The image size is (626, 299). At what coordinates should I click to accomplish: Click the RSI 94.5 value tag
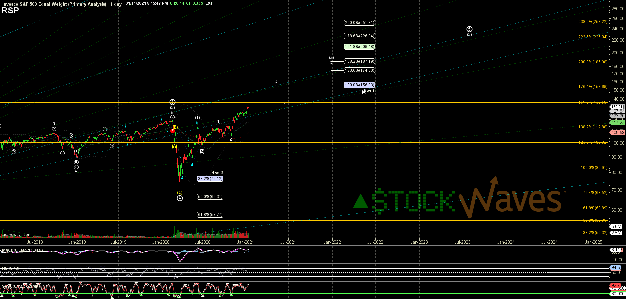coord(616,268)
